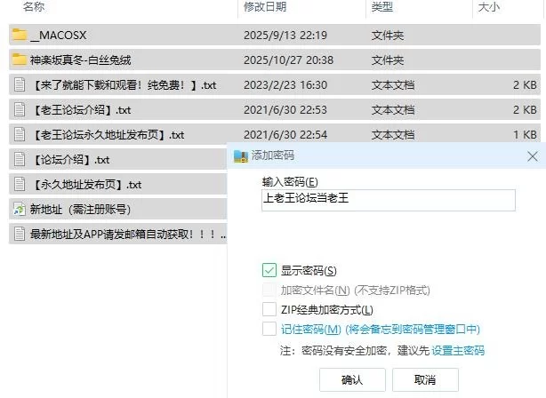Click the 【永久地址发布页】.txt document icon
546x398 pixels.
20,185
